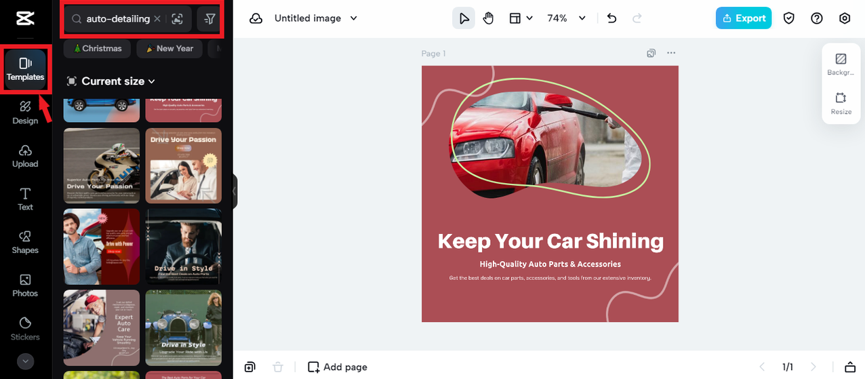Click the Export button

coord(744,18)
